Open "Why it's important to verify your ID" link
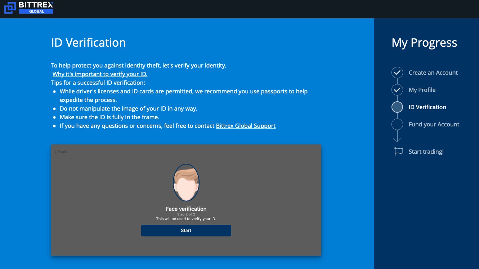 point(100,74)
